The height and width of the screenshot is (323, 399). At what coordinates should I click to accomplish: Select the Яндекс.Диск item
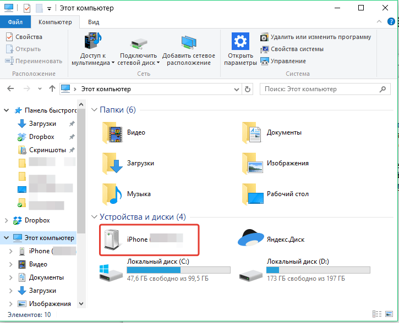[271, 239]
